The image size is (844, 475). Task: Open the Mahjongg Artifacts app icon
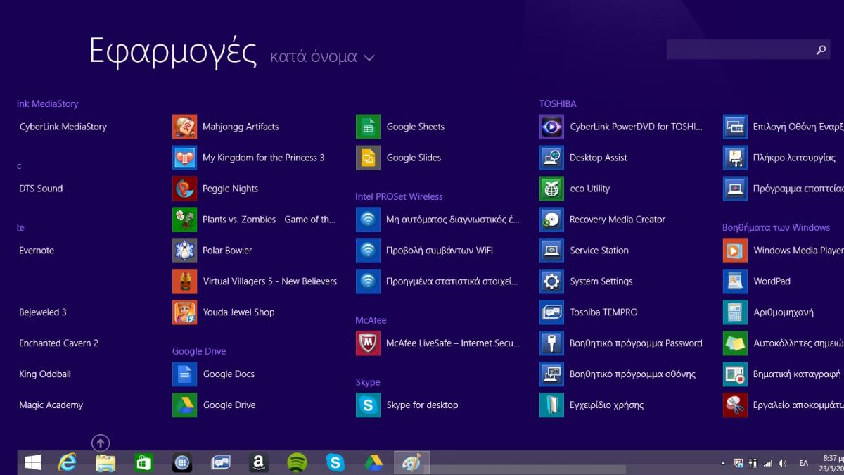tap(184, 127)
